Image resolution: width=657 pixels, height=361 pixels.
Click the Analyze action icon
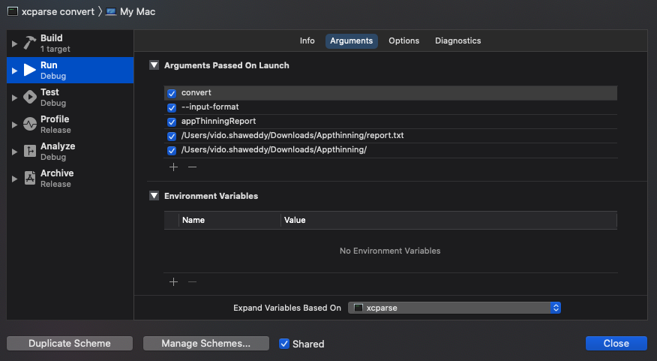pyautogui.click(x=30, y=151)
